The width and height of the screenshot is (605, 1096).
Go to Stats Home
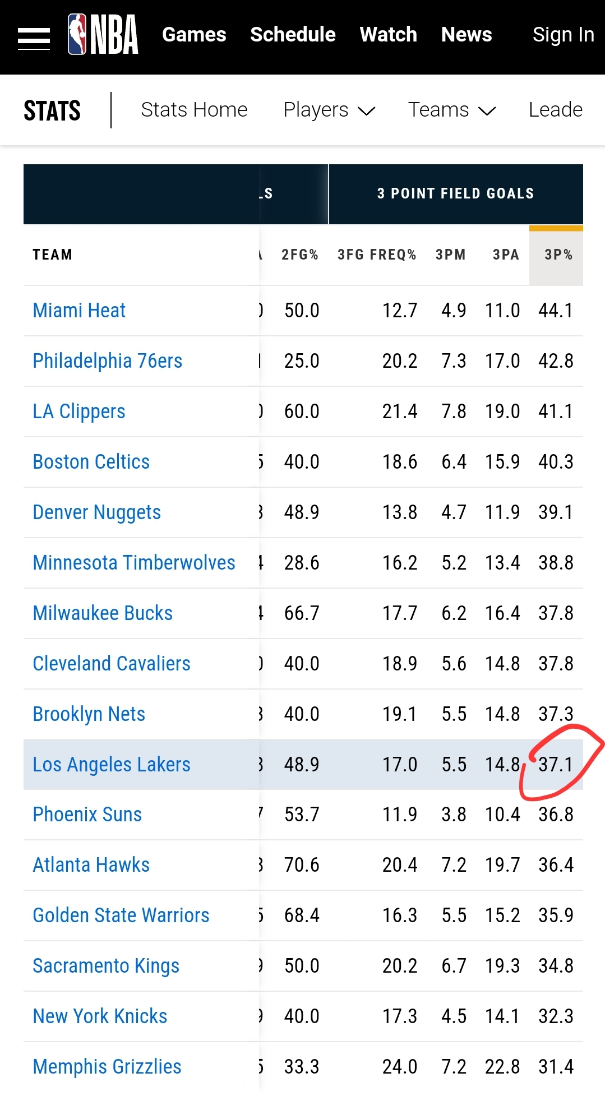[x=194, y=110]
